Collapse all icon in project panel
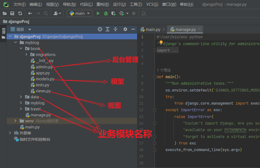 click(116, 29)
